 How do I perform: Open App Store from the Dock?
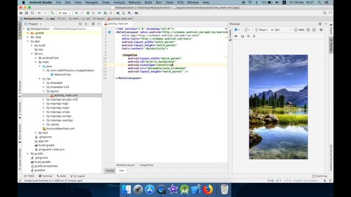(x=150, y=190)
